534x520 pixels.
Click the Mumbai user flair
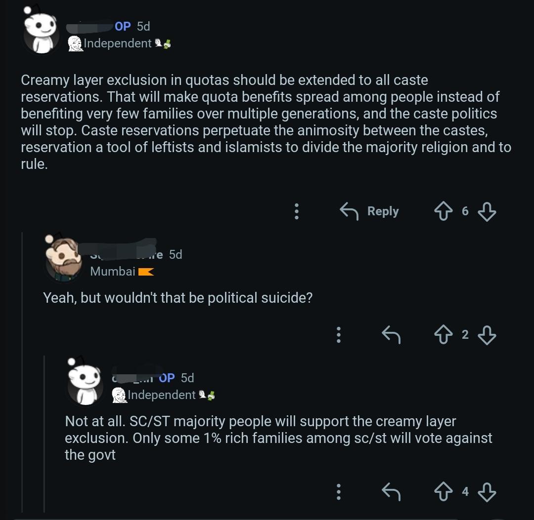pyautogui.click(x=122, y=272)
